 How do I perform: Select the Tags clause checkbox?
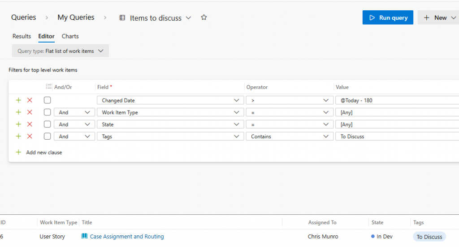point(47,136)
